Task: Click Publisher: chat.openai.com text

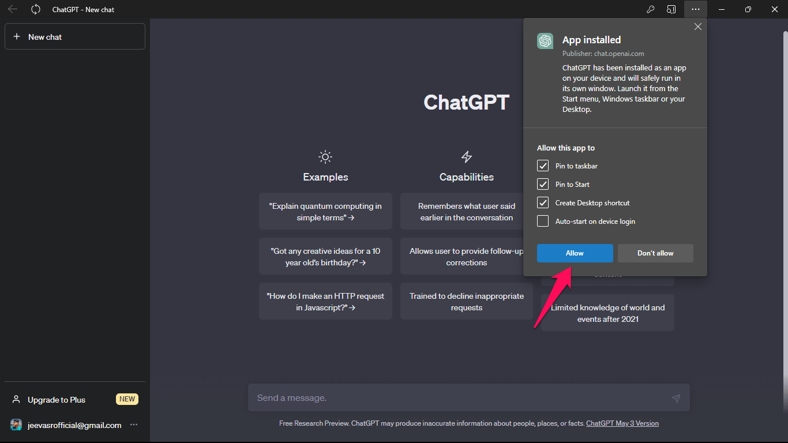Action: (603, 54)
